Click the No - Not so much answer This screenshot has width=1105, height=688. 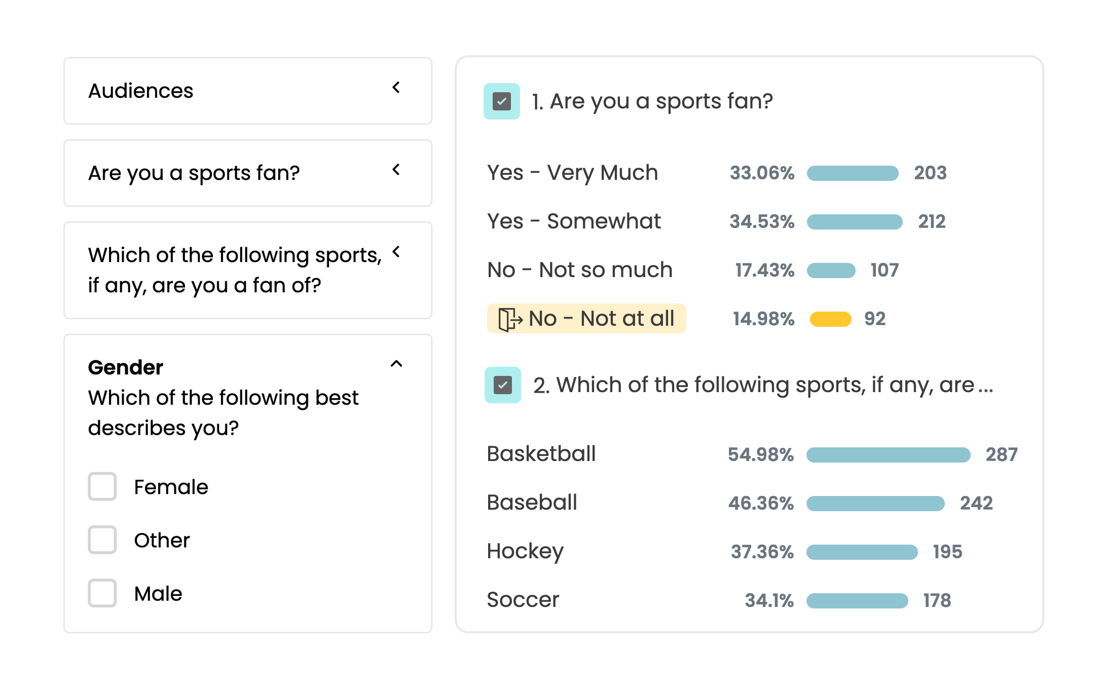pyautogui.click(x=579, y=270)
